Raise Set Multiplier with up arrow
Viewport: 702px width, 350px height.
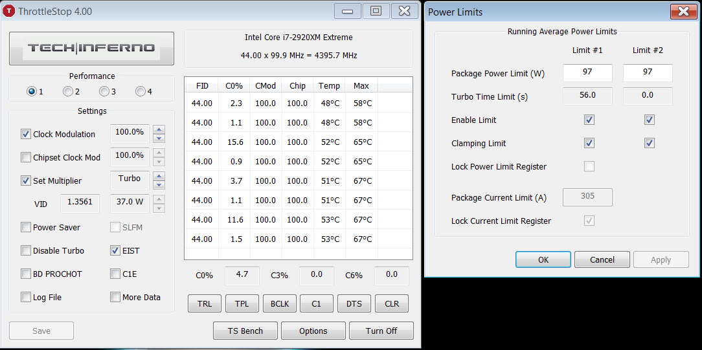point(159,176)
